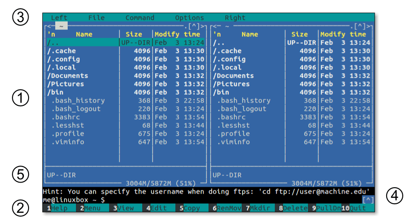The height and width of the screenshot is (218, 406).
Task: Select .bash_logout file in left panel
Action: pyautogui.click(x=126, y=109)
